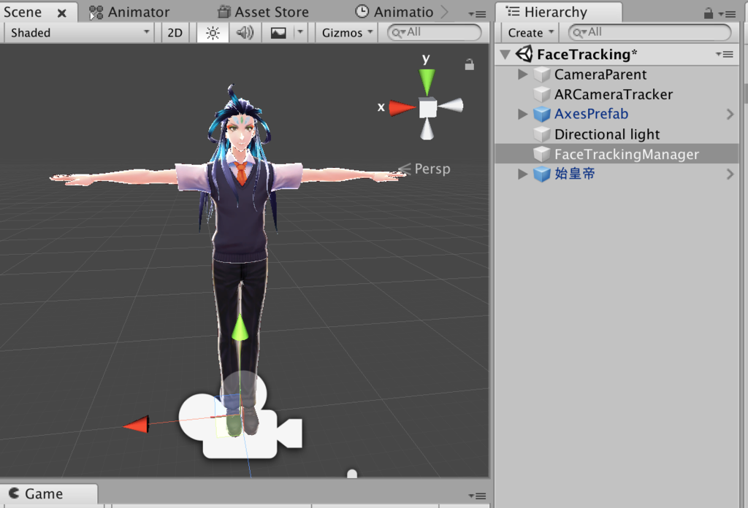
Task: Select Directional light in Hierarchy
Action: 607,134
